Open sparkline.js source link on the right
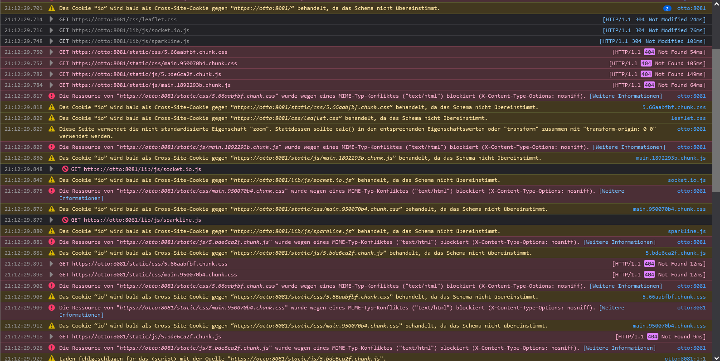Screen dimensions: 720x361 (x=687, y=231)
